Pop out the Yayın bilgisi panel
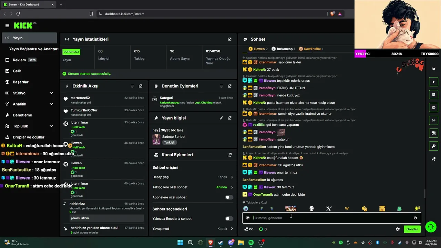 coord(229,118)
